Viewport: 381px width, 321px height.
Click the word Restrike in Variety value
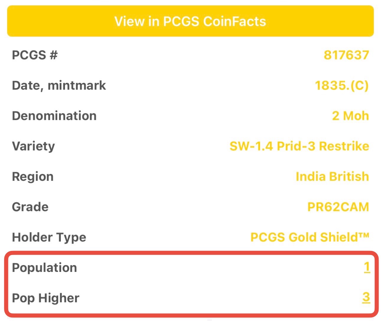click(x=344, y=146)
